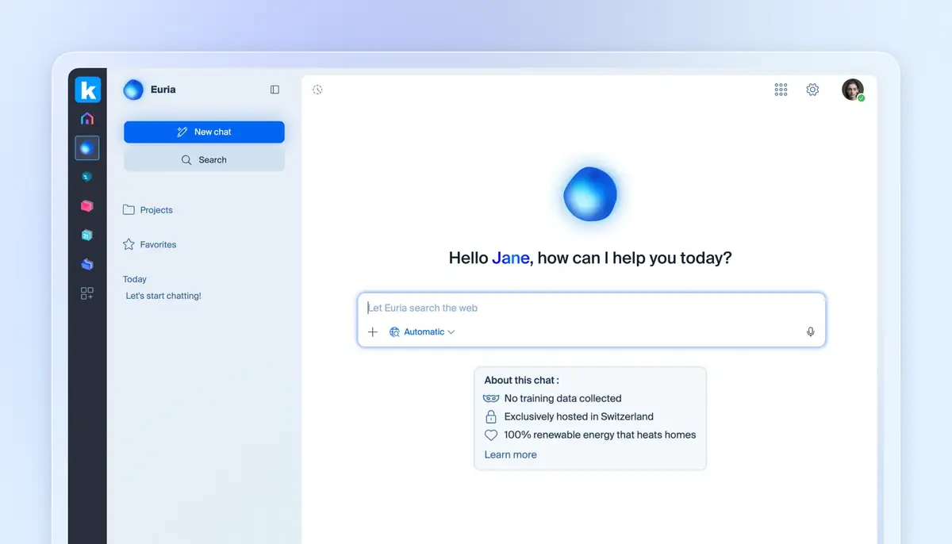
Task: Click the Infomaniak k logo
Action: [x=87, y=90]
